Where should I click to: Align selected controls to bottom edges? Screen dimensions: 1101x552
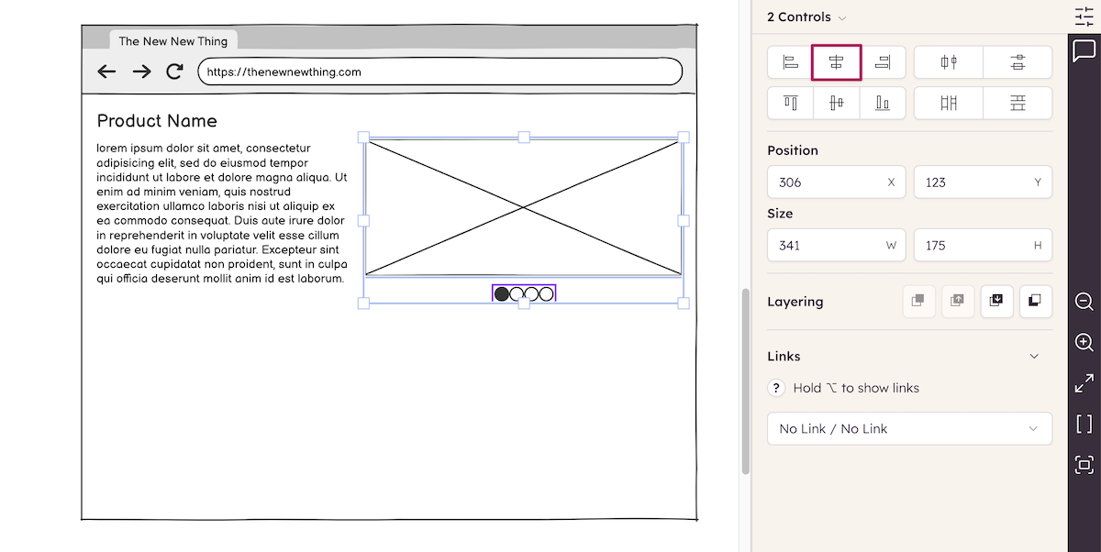[x=883, y=104]
